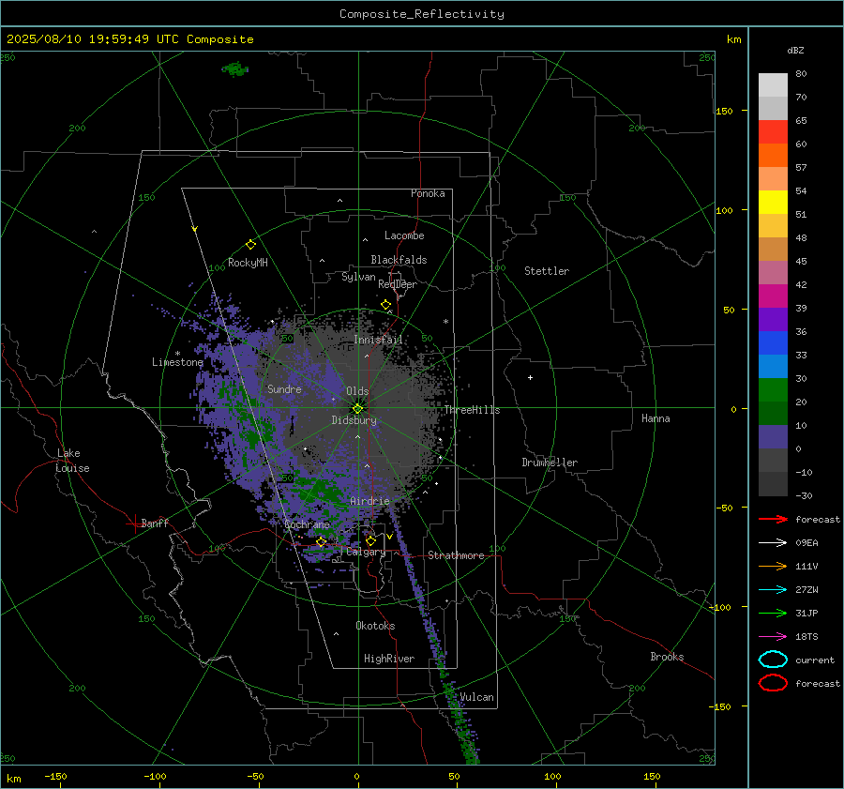This screenshot has width=844, height=789.
Task: Click the magenta swatch between 42 and 39
Action: point(773,296)
